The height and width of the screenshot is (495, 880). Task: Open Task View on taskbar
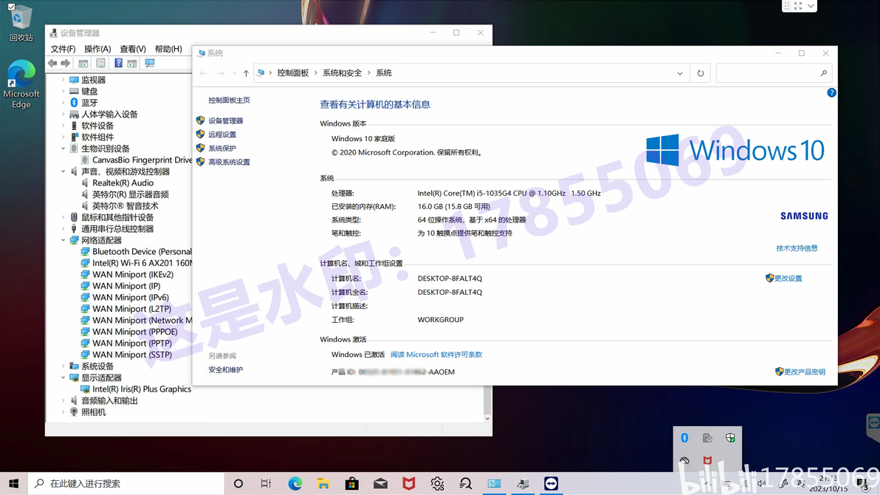(266, 483)
